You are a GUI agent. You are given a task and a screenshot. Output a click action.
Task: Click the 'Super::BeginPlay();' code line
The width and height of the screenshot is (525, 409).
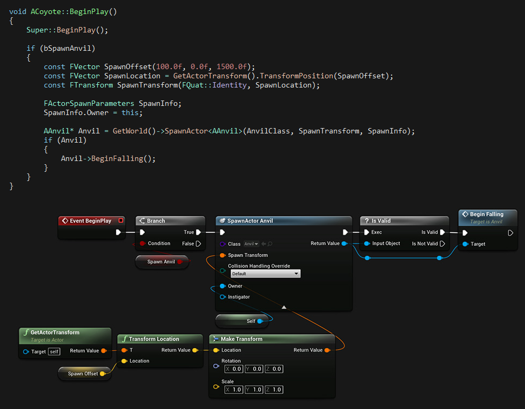[68, 30]
